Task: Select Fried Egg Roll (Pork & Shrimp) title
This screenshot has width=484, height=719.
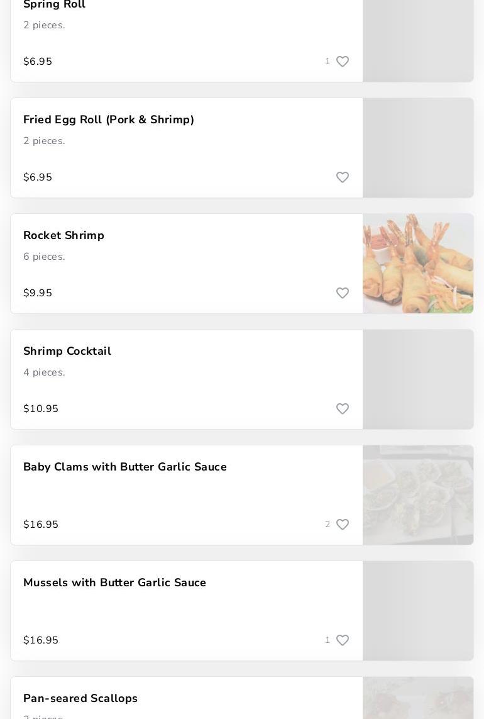Action: tap(109, 120)
